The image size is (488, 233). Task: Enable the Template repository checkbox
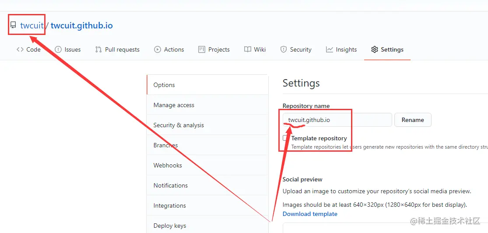pos(285,138)
